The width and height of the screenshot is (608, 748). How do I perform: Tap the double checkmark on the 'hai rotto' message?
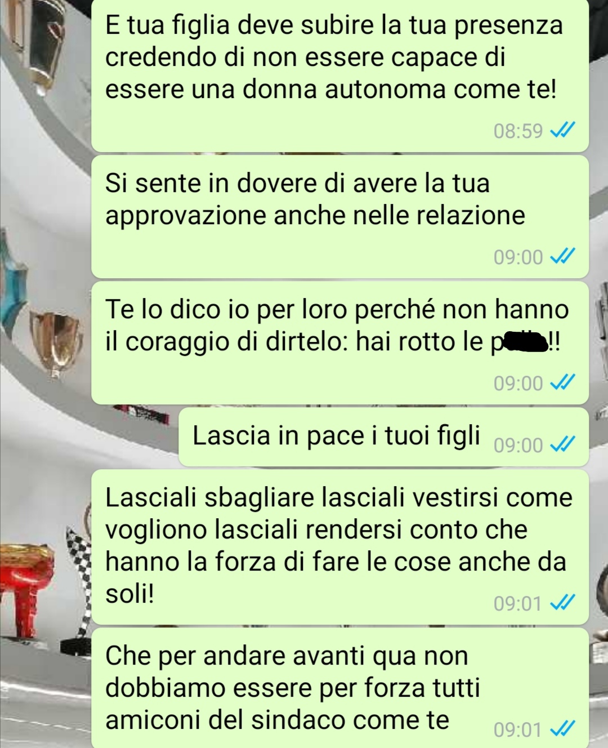tap(561, 384)
